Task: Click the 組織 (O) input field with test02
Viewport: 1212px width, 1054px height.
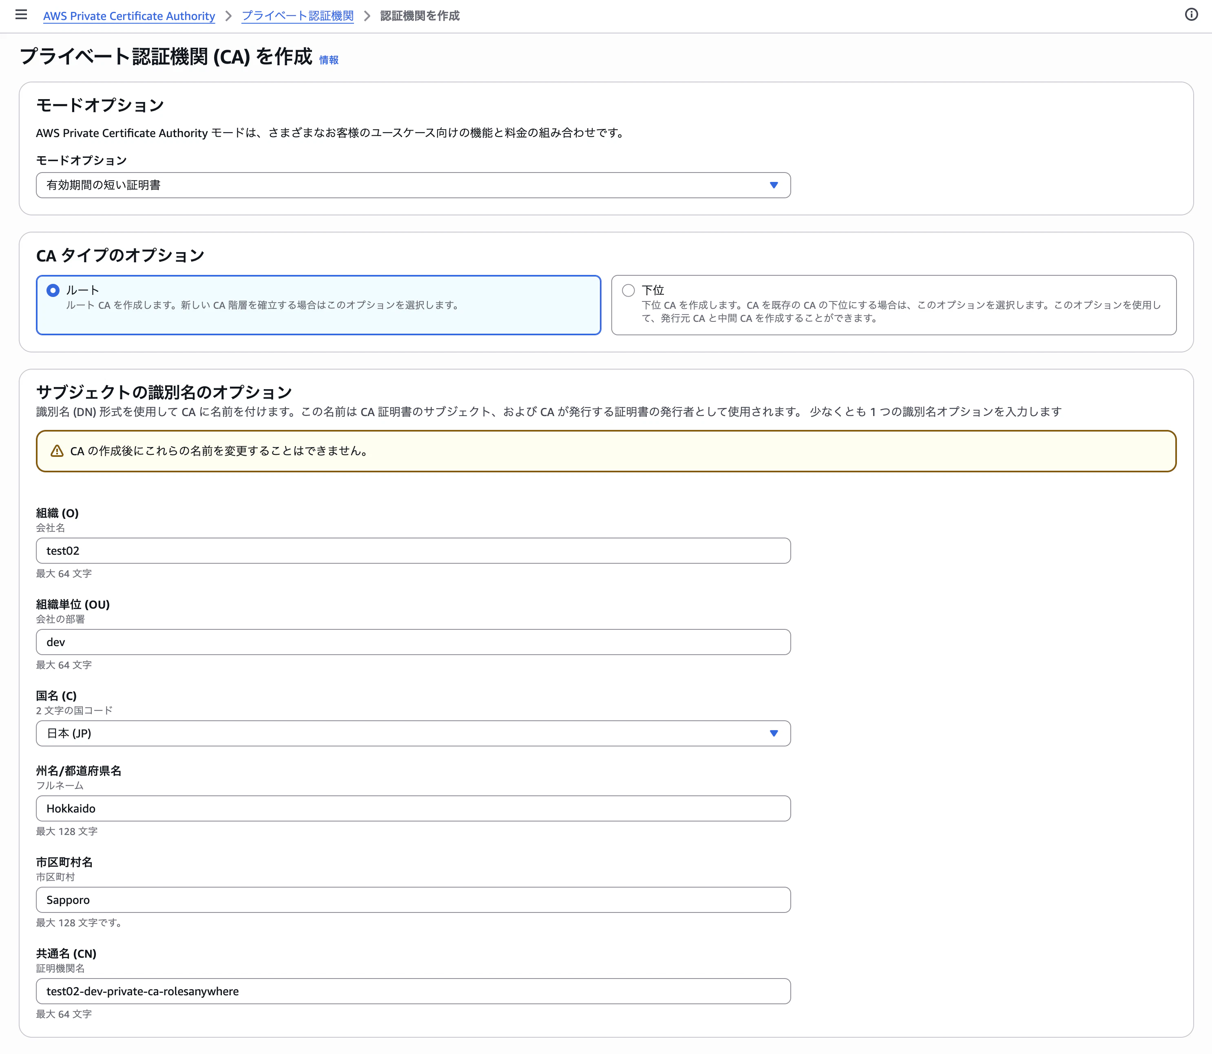Action: 414,551
